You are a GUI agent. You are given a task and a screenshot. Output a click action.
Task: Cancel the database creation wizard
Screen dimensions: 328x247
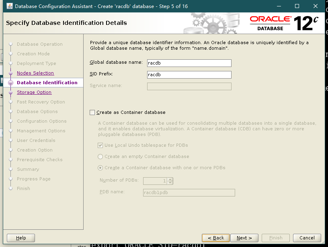click(x=307, y=238)
